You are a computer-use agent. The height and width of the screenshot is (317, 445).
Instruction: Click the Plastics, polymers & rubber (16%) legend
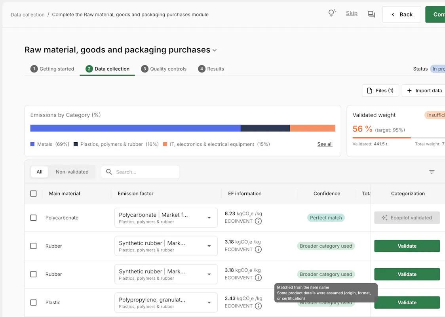click(116, 144)
